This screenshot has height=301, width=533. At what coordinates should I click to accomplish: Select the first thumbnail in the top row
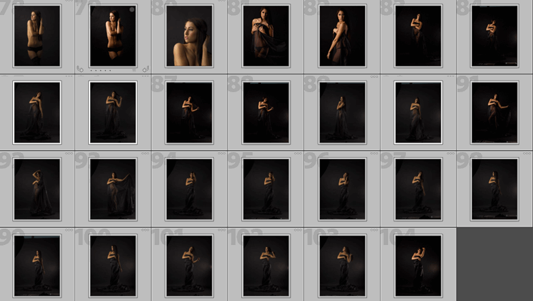37,35
